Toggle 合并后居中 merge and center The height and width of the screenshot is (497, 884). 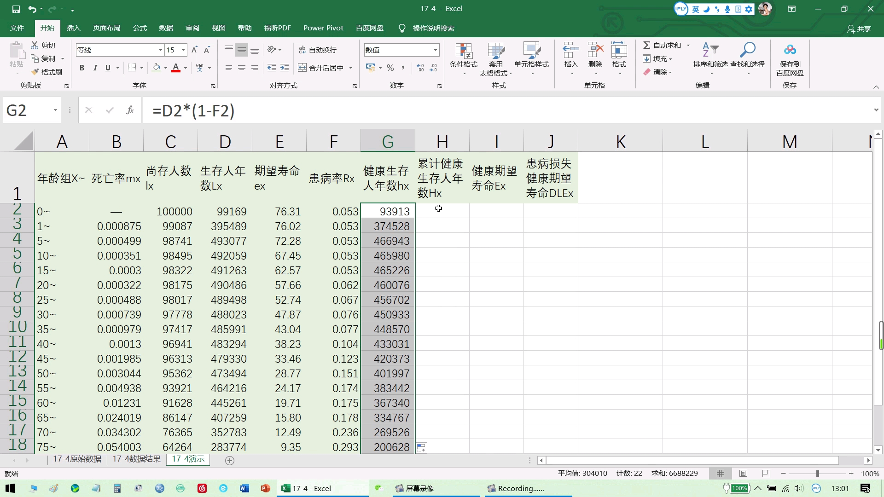[322, 67]
